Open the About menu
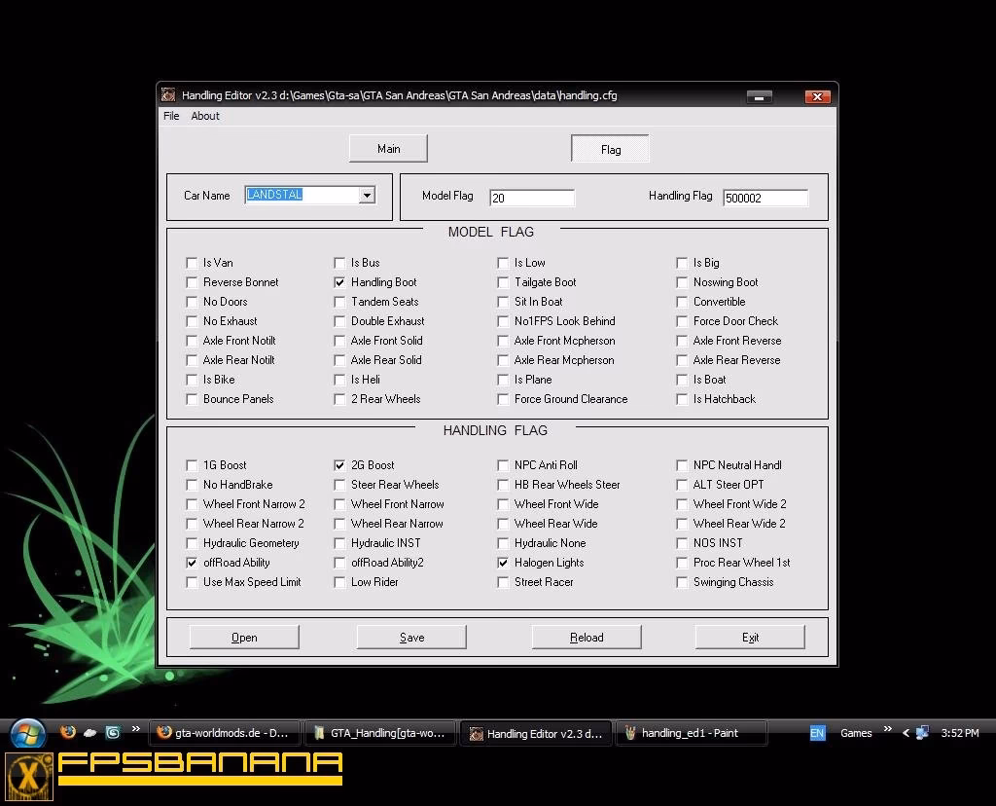This screenshot has width=996, height=806. (205, 116)
